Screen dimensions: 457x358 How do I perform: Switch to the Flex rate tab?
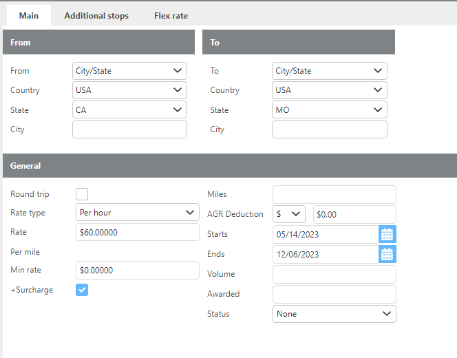[x=171, y=16]
